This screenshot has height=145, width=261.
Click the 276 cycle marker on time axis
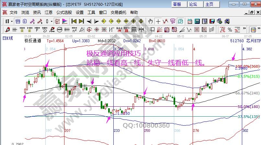click(196, 130)
